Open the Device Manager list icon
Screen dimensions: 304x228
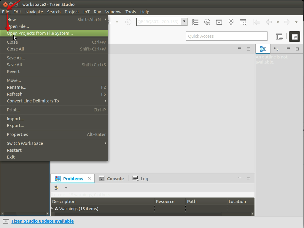point(195,22)
